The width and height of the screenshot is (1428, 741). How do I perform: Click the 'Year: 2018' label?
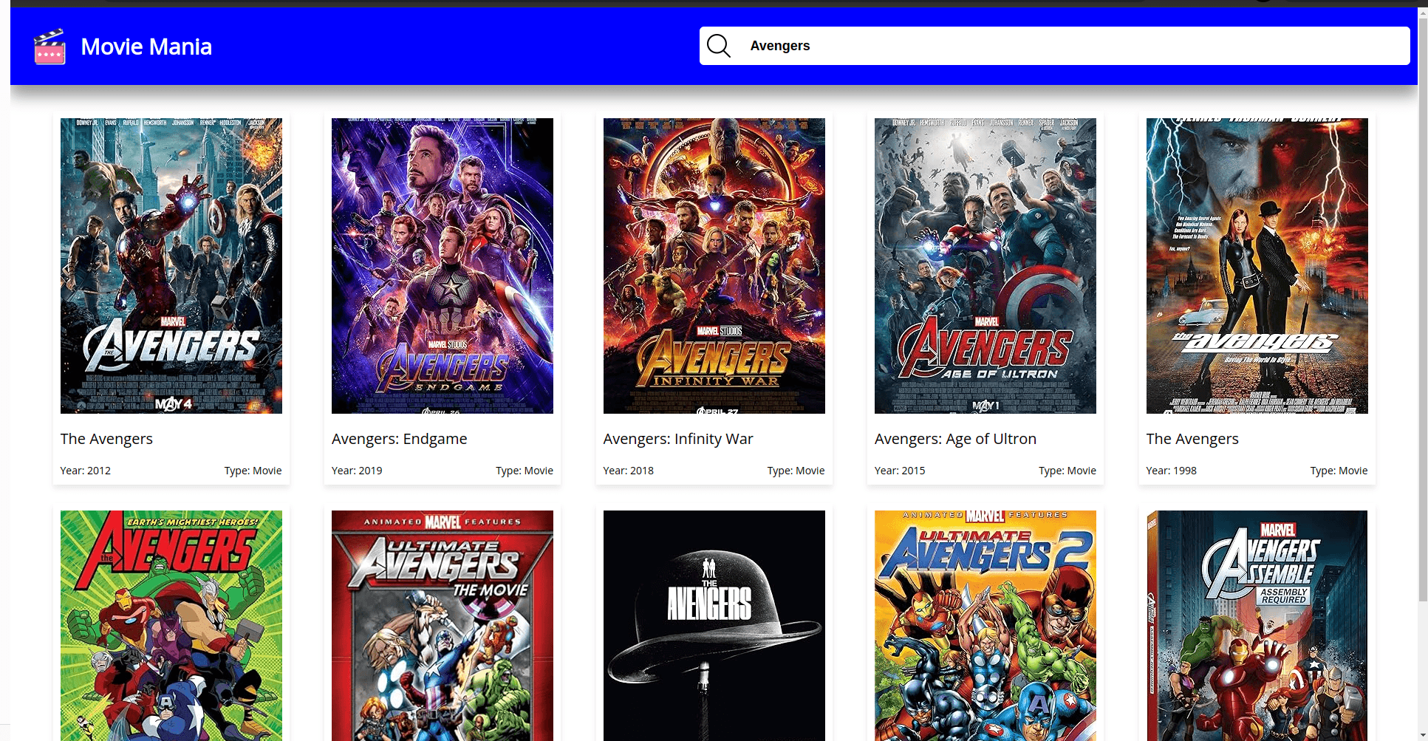coord(629,471)
